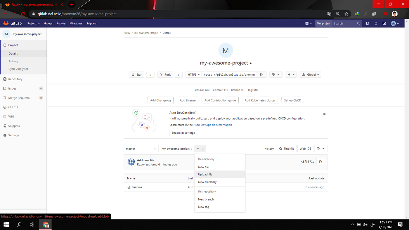The image size is (409, 230).
Task: Click the Chrome zoom icon in address bar
Action: 338,14
